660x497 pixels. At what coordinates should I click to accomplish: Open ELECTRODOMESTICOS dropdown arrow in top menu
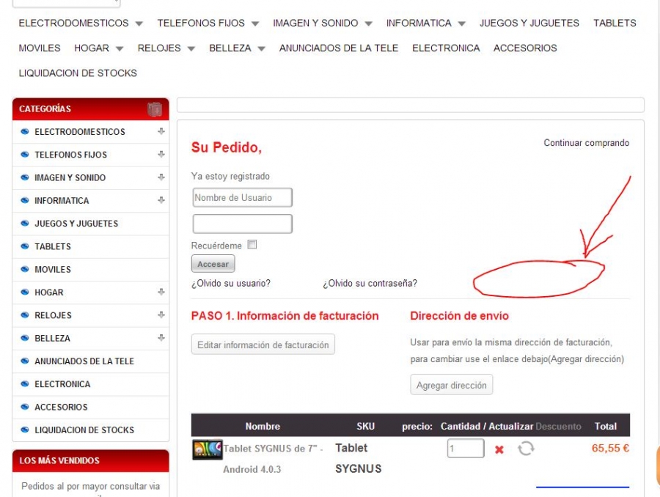(x=139, y=24)
